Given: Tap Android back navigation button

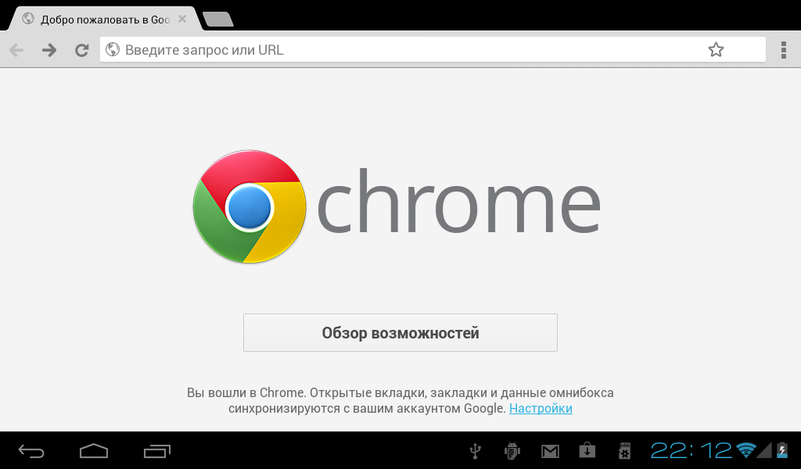Looking at the screenshot, I should [31, 451].
